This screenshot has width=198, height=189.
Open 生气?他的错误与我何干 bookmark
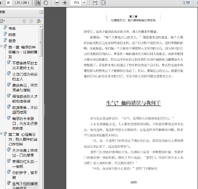point(25,185)
